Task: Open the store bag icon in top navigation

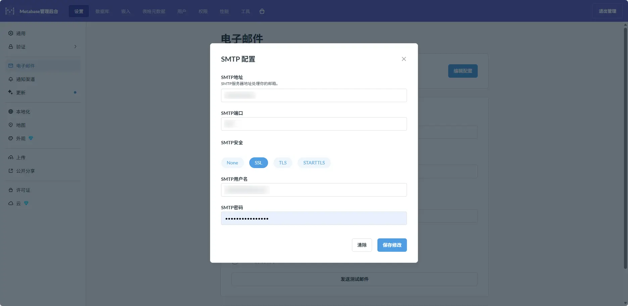Action: click(x=262, y=11)
